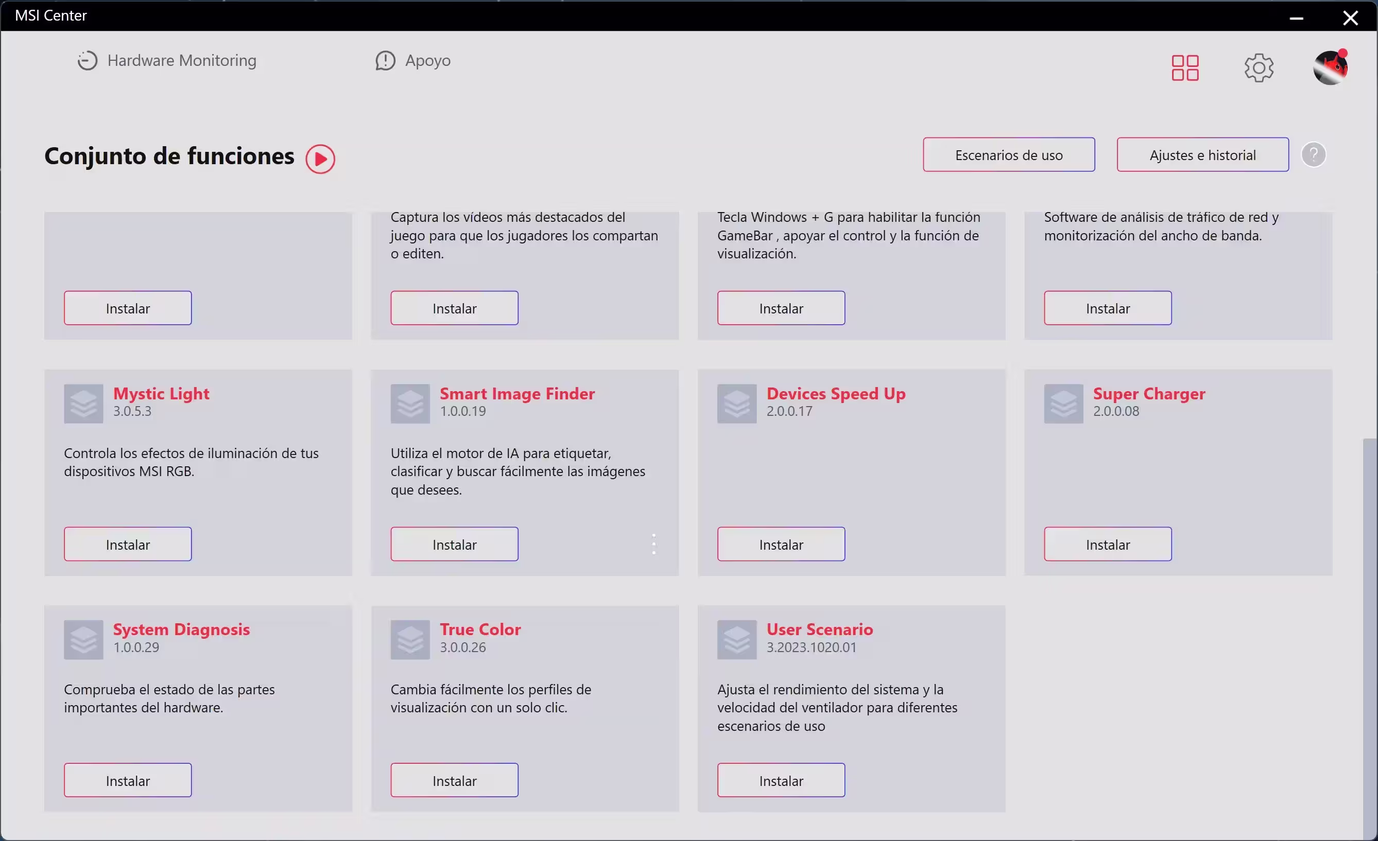Switch to the Hardware Monitoring tab

pos(167,60)
